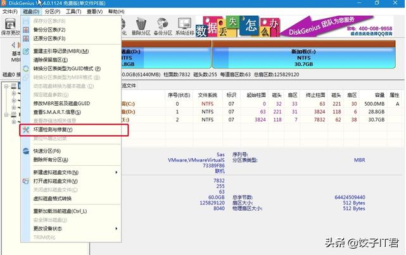Click the 序号(状态) column header
Viewport: 406px width, 255px height.
point(179,95)
